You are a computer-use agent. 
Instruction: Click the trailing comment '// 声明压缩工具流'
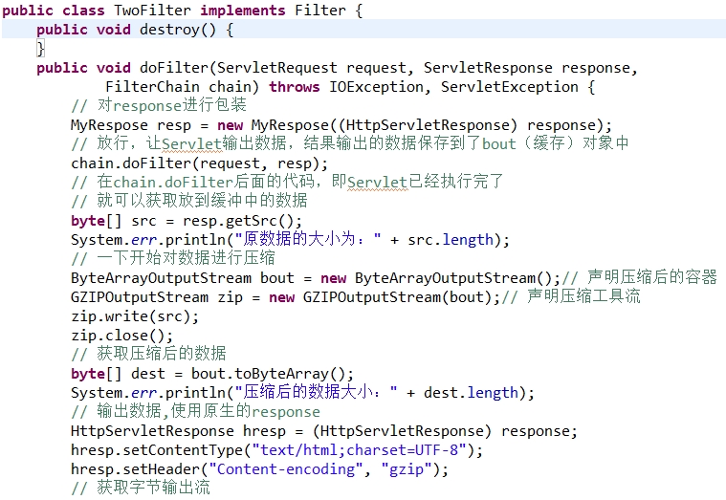[x=571, y=296]
